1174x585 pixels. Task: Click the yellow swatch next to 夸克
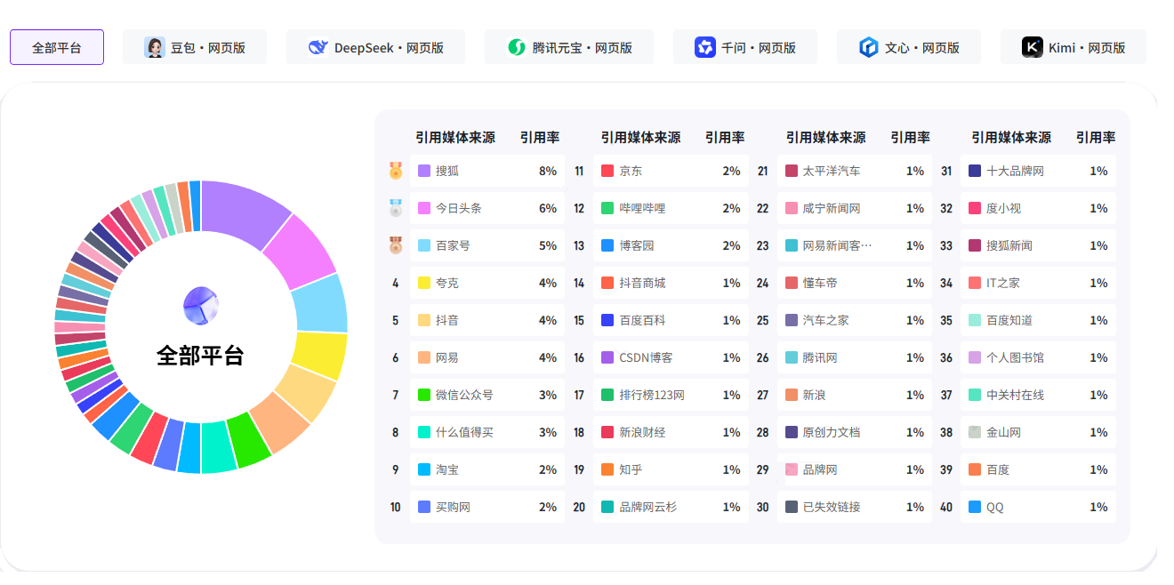click(424, 283)
